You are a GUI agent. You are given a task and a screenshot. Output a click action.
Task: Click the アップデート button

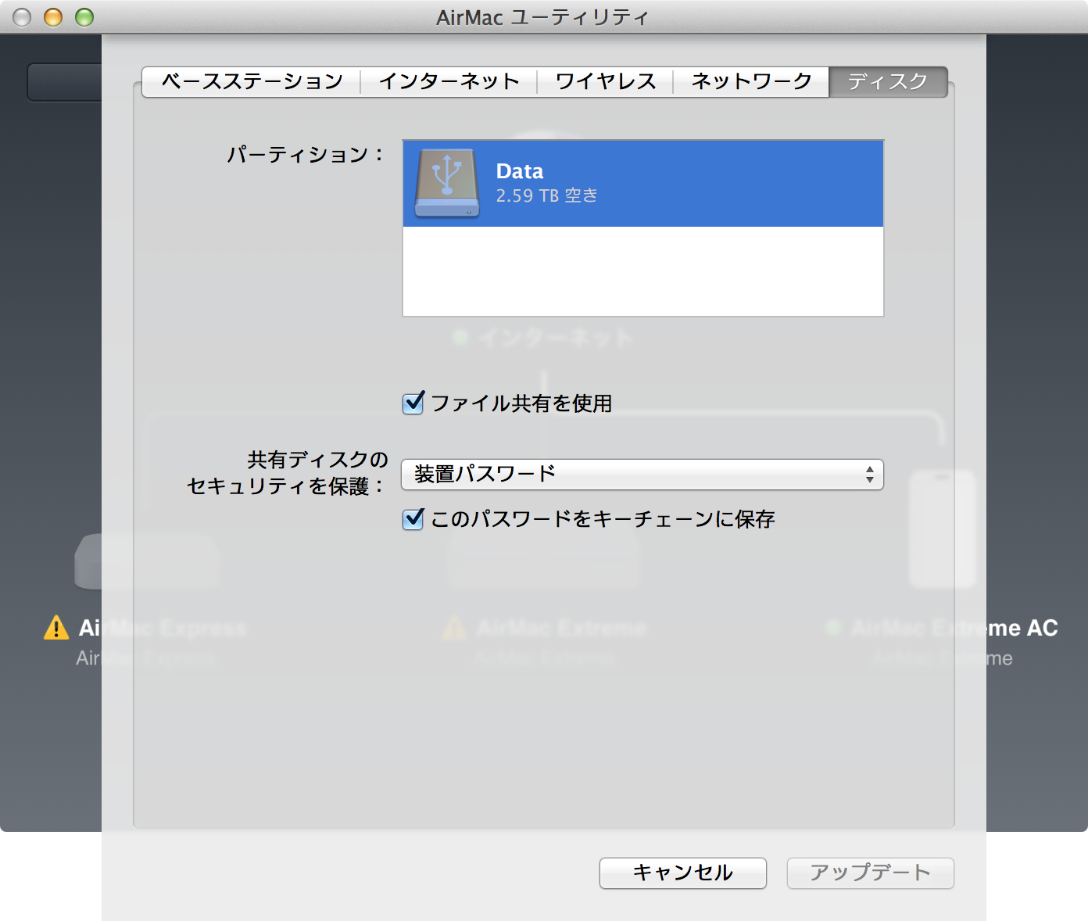click(x=871, y=873)
